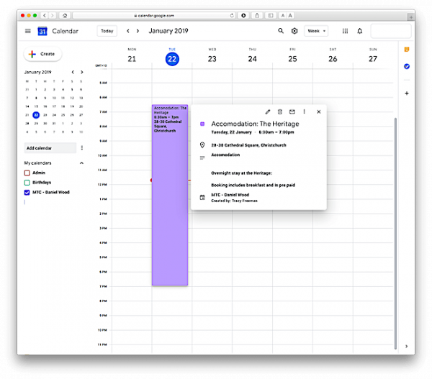Click Safari share button
Viewport: 432px width, 379px height.
[x=257, y=15]
